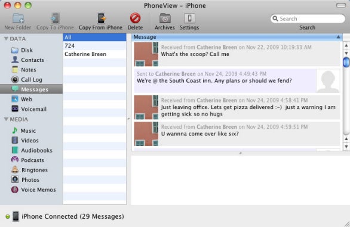This screenshot has width=350, height=227.
Task: Select the "U wannna come over like six?" message
Action: click(x=237, y=134)
